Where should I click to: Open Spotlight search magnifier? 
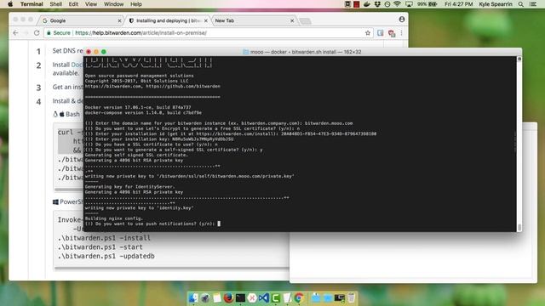(520, 4)
